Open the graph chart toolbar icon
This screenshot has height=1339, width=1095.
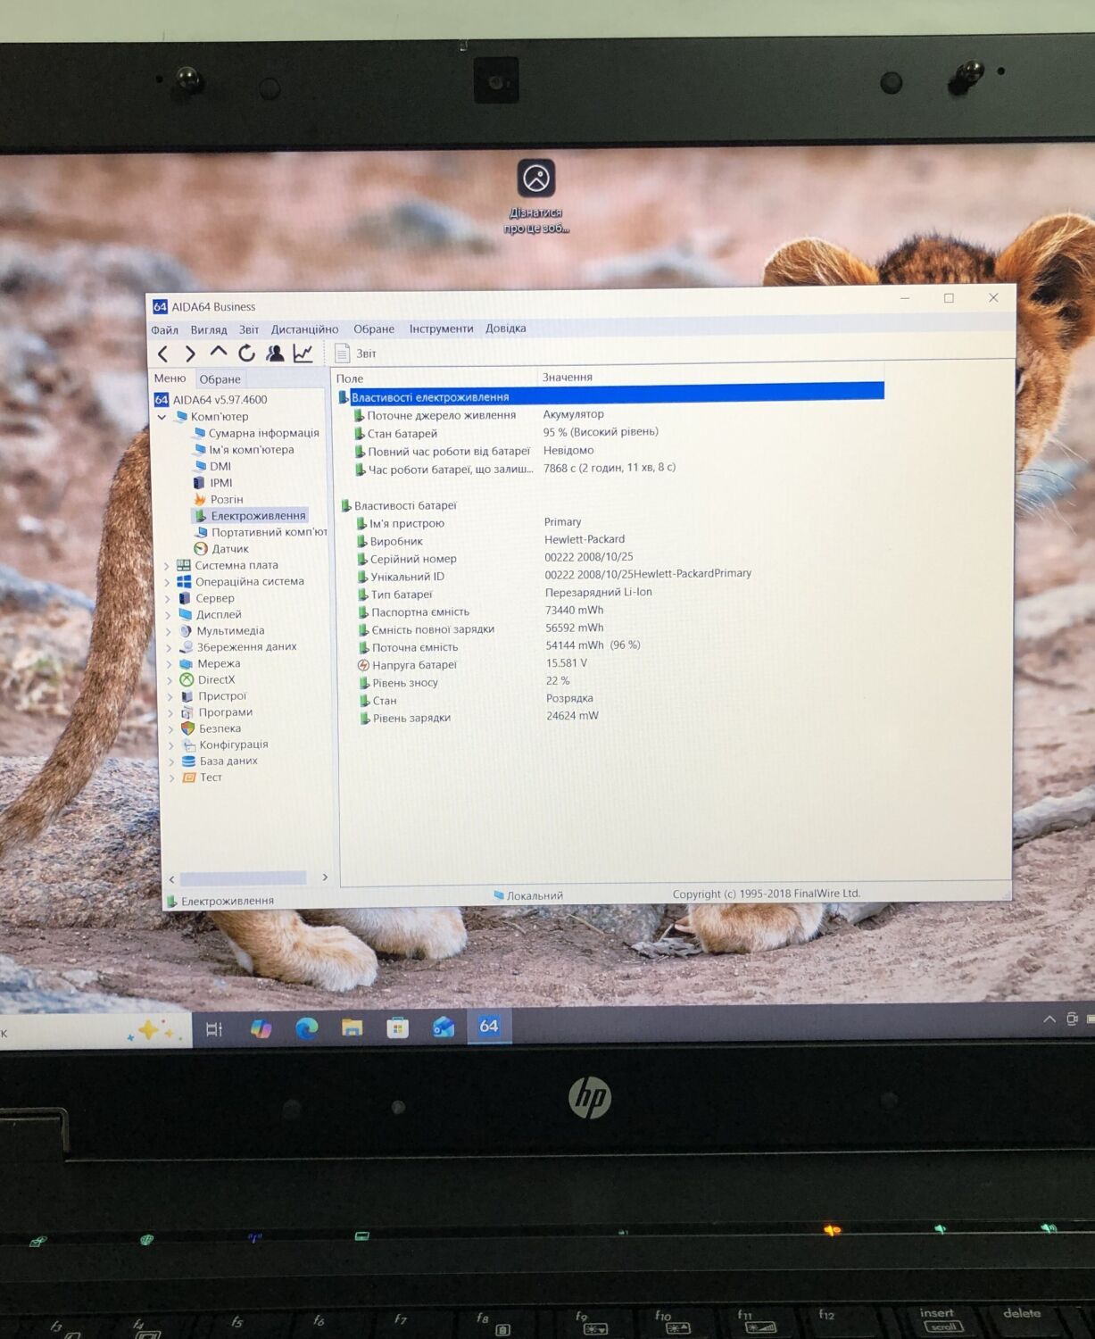pyautogui.click(x=303, y=353)
